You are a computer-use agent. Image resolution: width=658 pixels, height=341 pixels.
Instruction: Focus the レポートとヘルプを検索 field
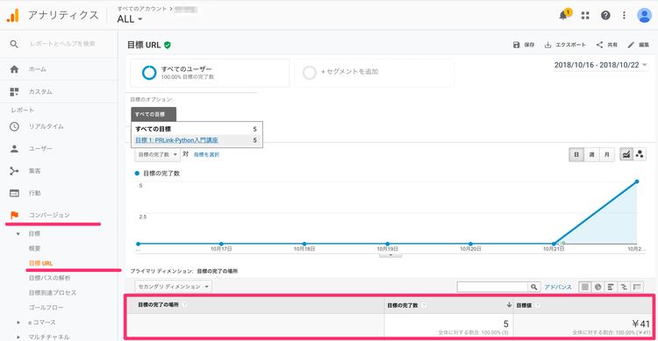click(x=63, y=44)
